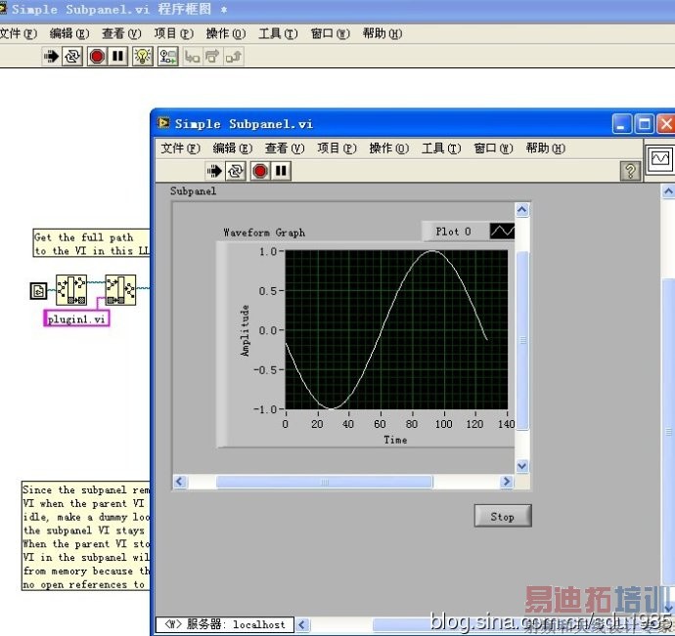Click the subpanel vertical scrollbar thumb
The width and height of the screenshot is (675, 636).
click(522, 340)
